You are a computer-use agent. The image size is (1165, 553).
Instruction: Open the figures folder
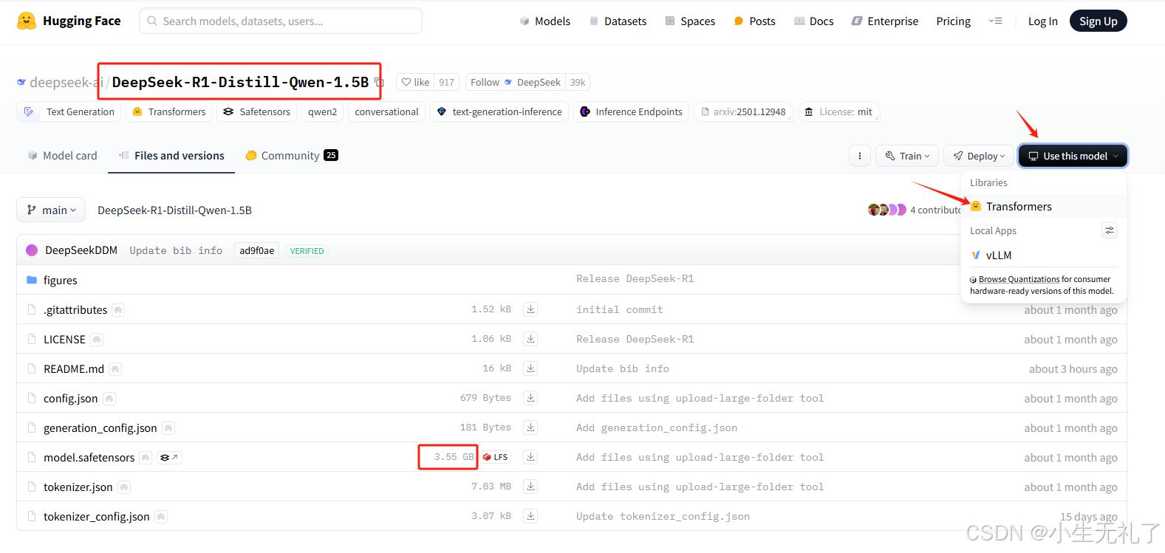[60, 280]
